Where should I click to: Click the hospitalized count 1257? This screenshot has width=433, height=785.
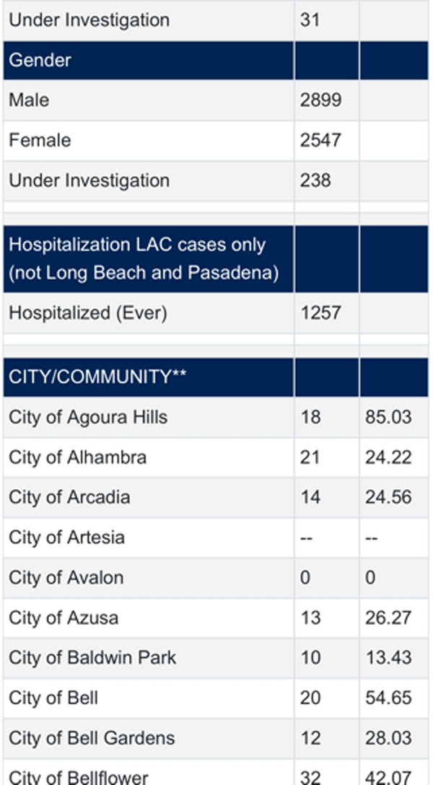point(320,313)
